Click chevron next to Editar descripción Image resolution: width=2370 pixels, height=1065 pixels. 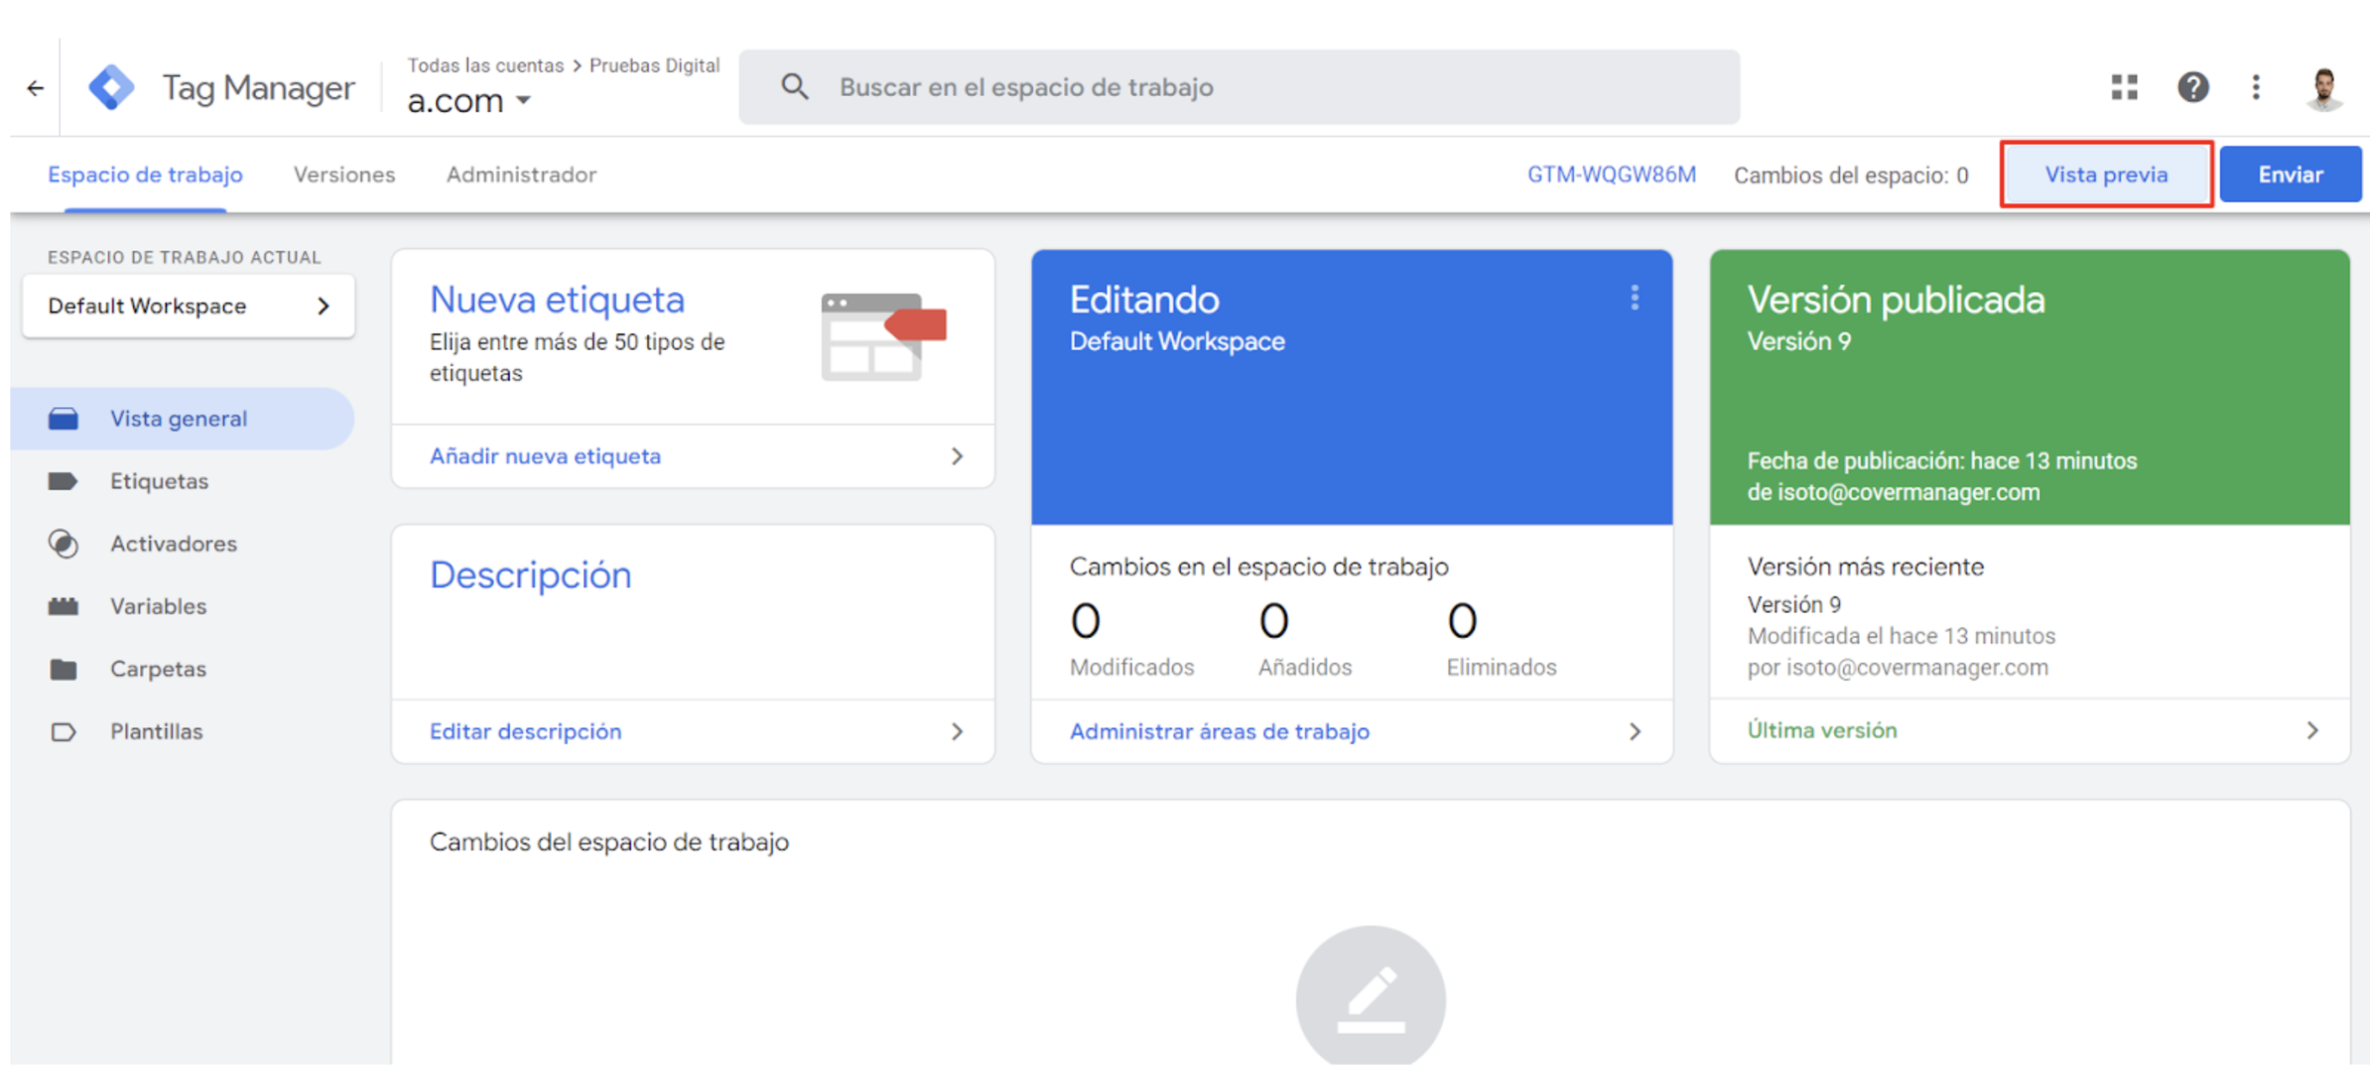(957, 731)
